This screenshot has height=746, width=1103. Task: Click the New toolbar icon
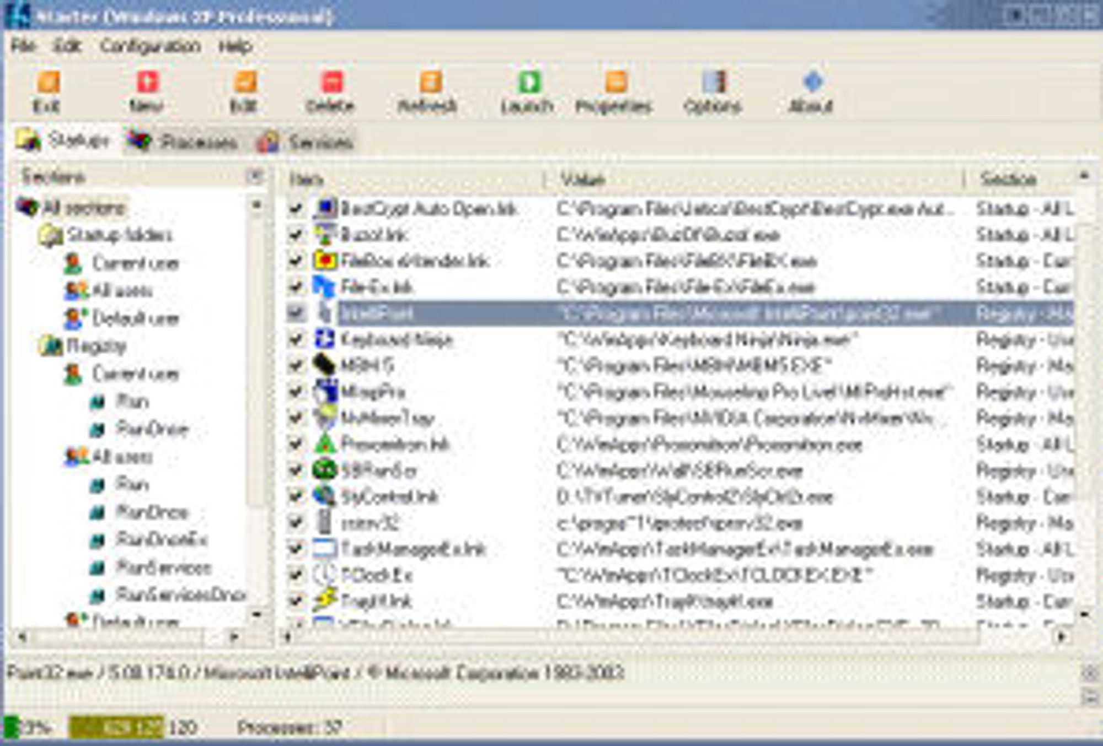coord(147,83)
